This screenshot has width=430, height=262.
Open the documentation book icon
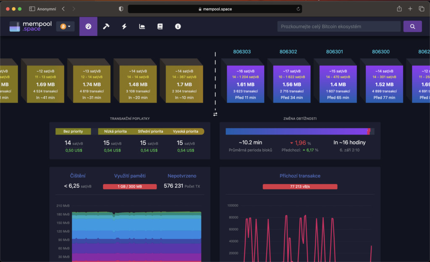coord(160,26)
